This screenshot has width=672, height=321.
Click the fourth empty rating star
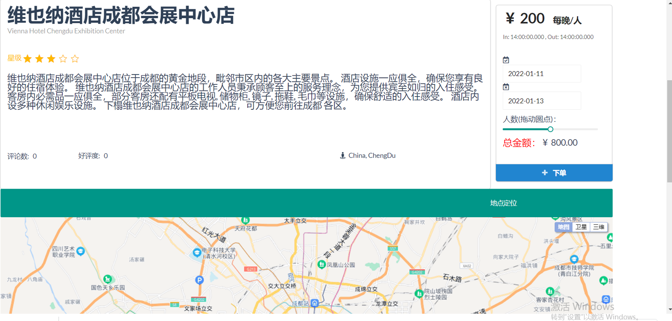(63, 59)
